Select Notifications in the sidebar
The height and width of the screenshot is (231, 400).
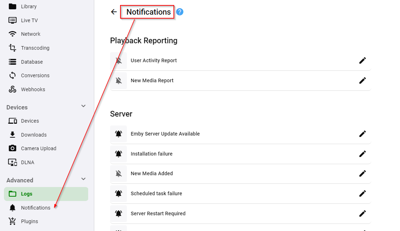35,208
